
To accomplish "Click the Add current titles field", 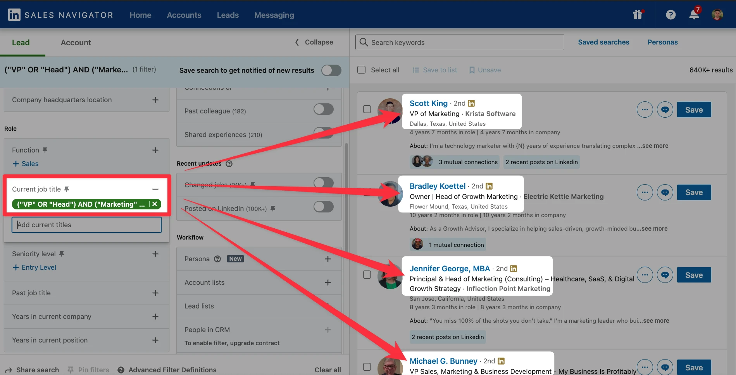I will click(86, 225).
